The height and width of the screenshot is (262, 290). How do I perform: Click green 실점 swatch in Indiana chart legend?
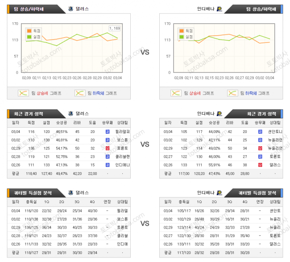(x=182, y=37)
